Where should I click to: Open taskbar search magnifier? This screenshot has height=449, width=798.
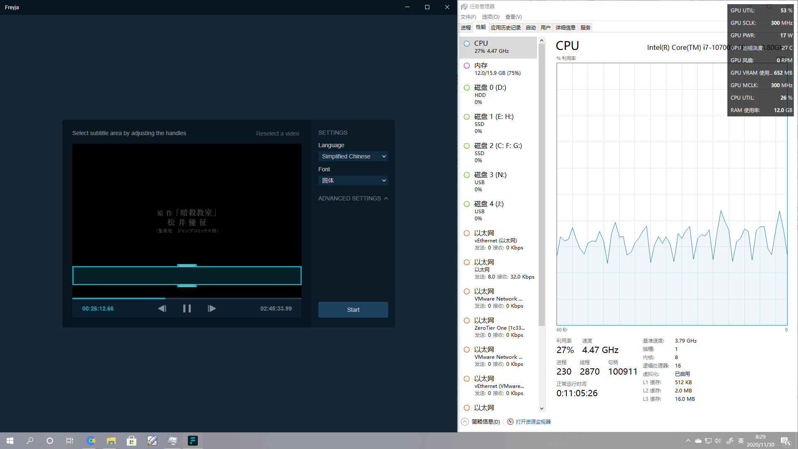pyautogui.click(x=30, y=441)
